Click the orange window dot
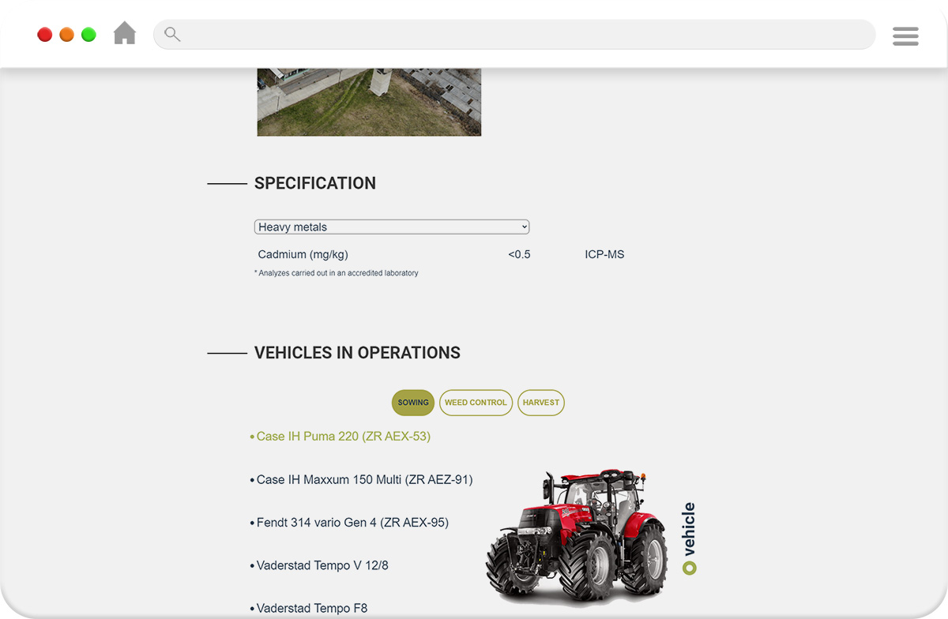The image size is (948, 619). (x=67, y=35)
